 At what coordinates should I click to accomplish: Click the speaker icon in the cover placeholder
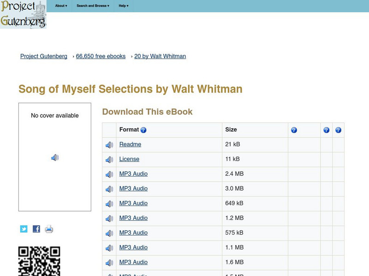pos(55,157)
